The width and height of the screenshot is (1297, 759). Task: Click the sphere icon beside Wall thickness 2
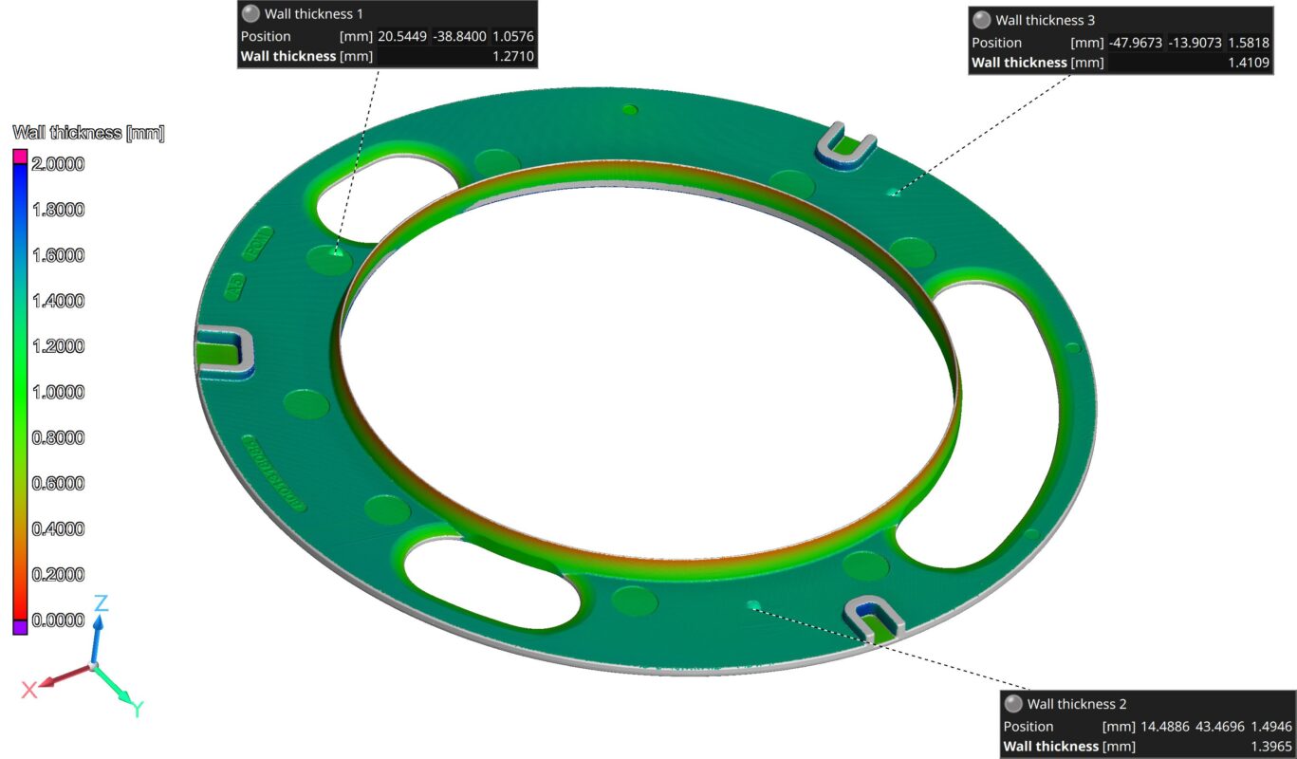pos(1013,704)
